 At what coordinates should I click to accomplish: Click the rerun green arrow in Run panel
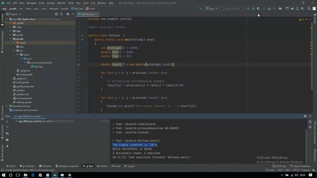(7, 122)
